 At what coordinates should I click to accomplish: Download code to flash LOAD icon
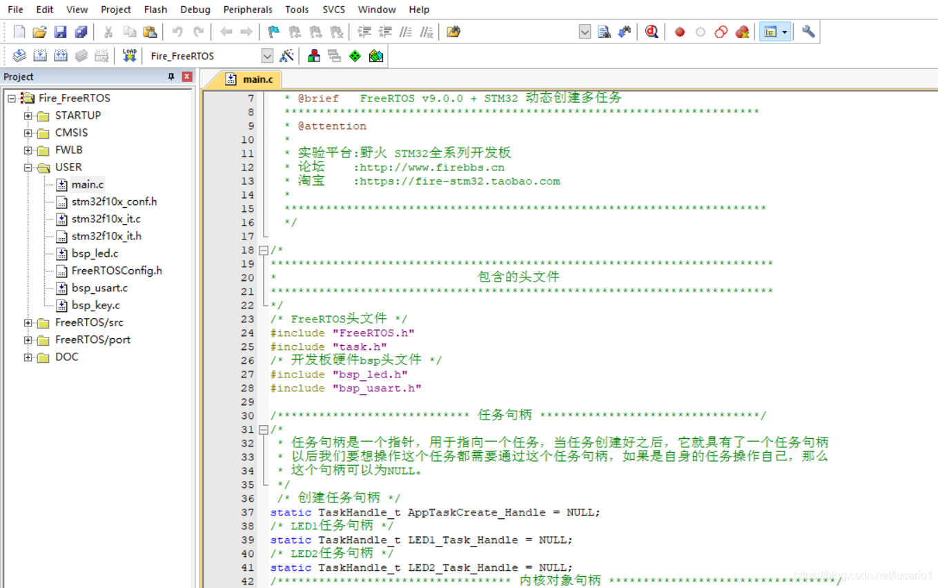point(129,56)
